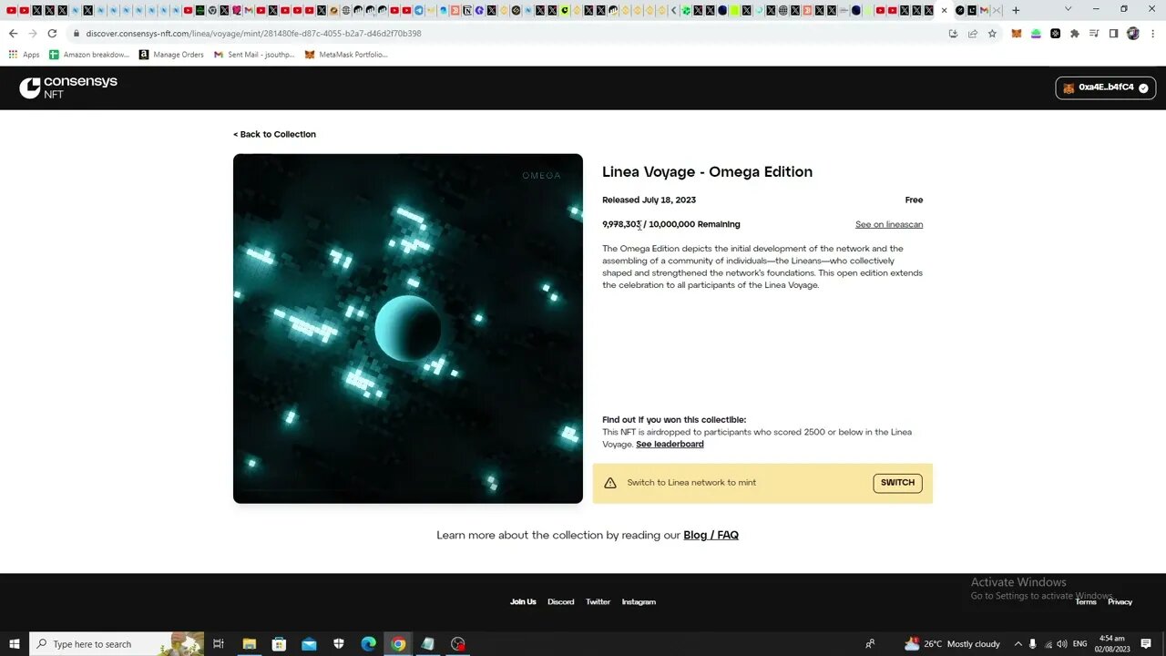The height and width of the screenshot is (656, 1166).
Task: Open the Discord footer link
Action: tap(561, 602)
